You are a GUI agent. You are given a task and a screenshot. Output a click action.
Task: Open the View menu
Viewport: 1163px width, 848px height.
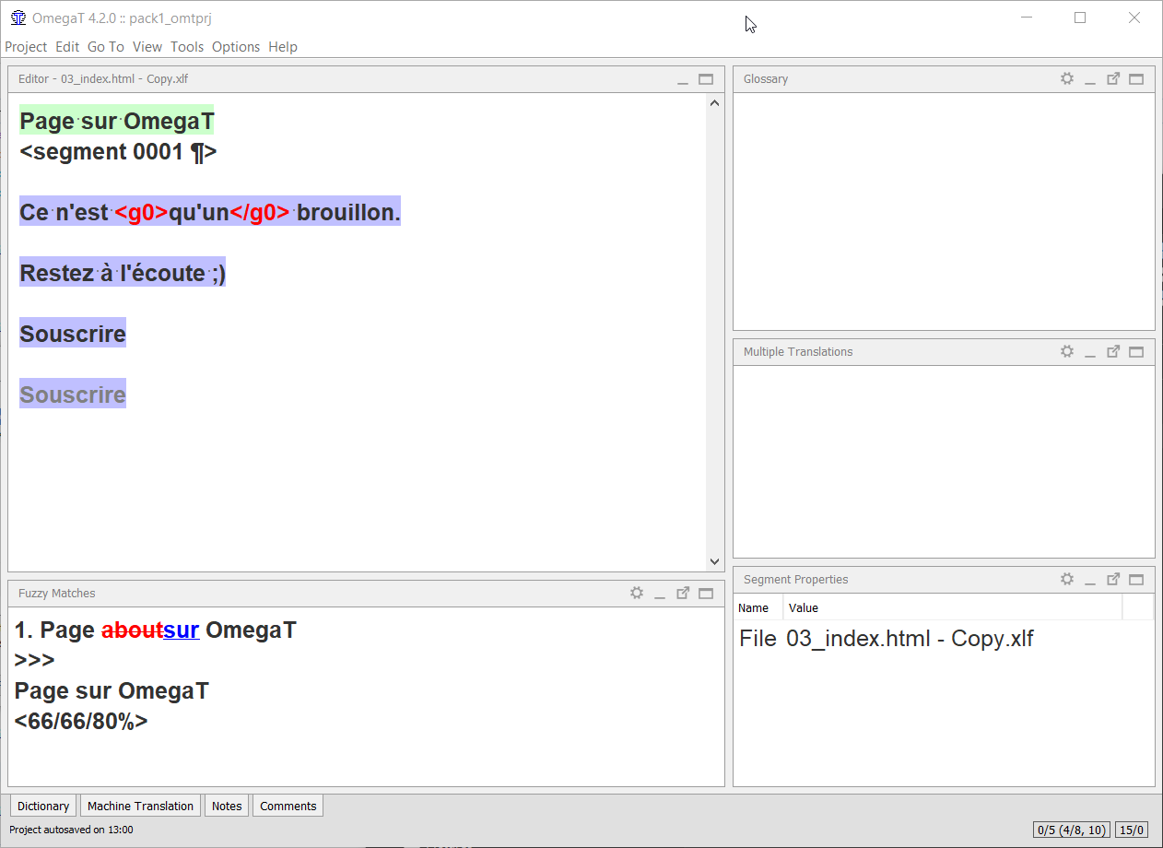tap(147, 47)
